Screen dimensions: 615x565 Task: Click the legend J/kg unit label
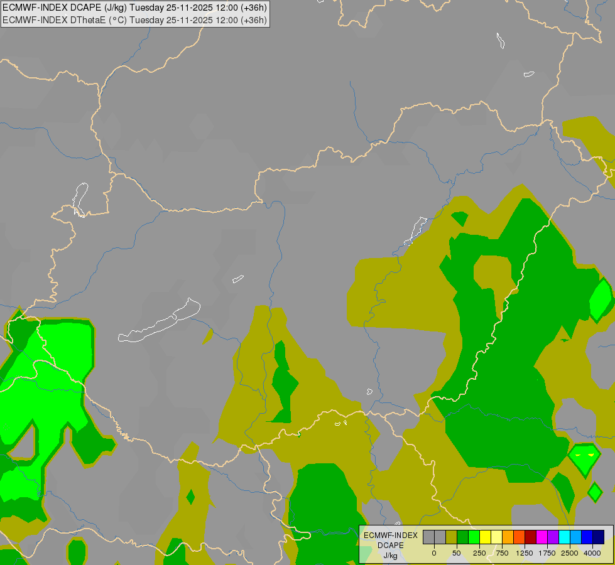(390, 556)
